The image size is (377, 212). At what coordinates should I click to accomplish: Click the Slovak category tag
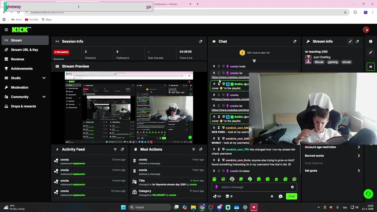(x=319, y=62)
